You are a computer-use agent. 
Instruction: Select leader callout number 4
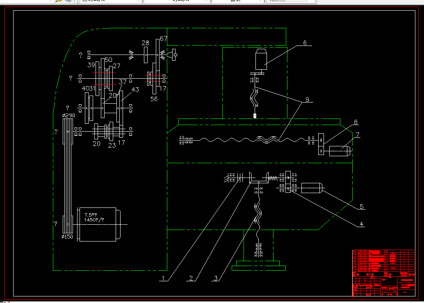point(362,224)
